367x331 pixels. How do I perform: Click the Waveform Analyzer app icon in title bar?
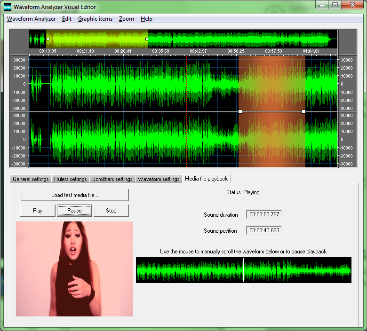click(x=8, y=7)
